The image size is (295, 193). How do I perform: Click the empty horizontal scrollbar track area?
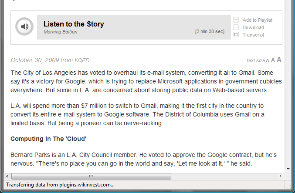224,176
